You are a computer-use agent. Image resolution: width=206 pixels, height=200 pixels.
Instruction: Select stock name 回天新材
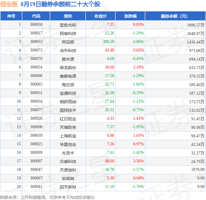(68, 187)
